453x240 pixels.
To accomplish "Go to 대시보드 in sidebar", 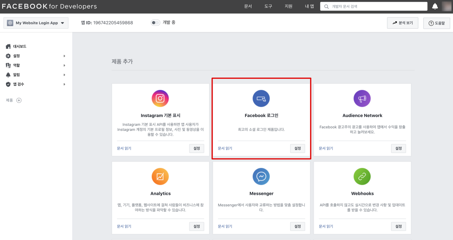I will tap(20, 46).
